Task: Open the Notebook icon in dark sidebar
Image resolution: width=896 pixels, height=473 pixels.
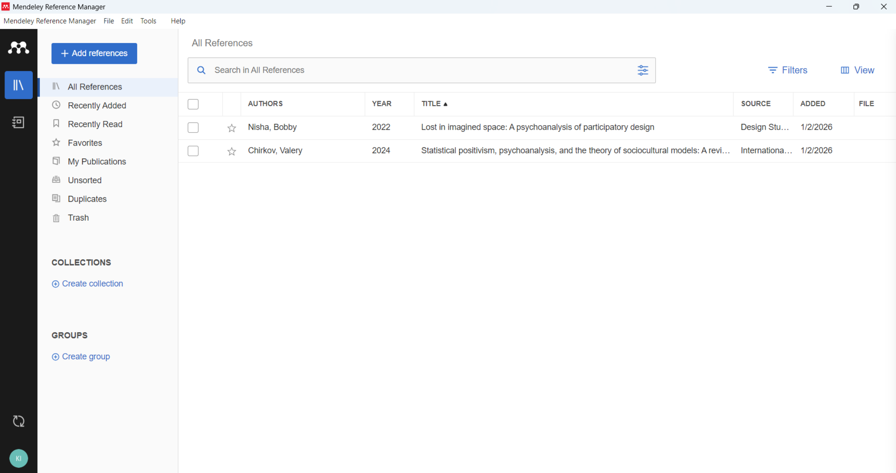Action: (x=18, y=122)
